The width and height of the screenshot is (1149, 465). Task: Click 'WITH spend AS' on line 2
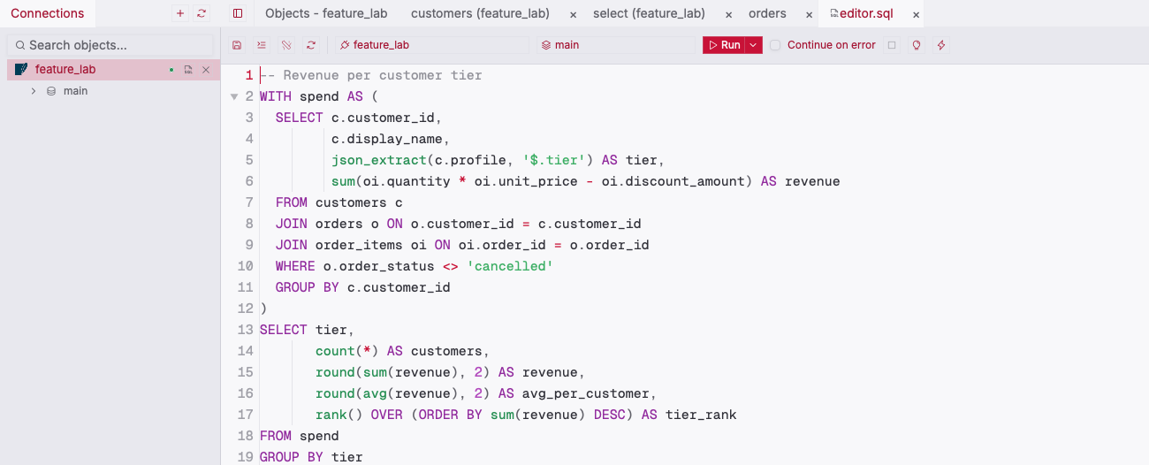point(311,96)
